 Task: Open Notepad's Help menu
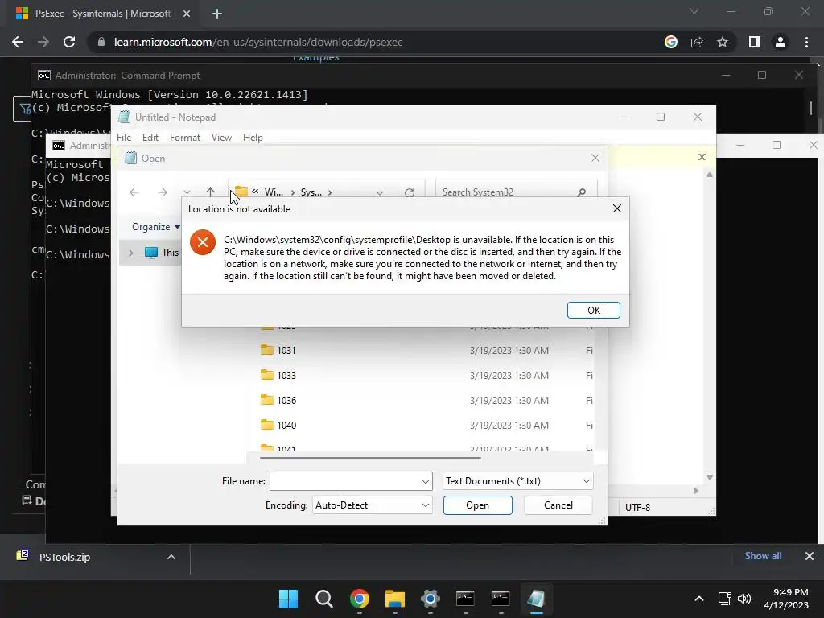(x=253, y=137)
